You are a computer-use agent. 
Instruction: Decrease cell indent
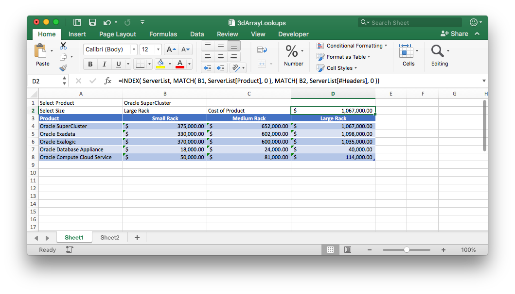coord(208,68)
